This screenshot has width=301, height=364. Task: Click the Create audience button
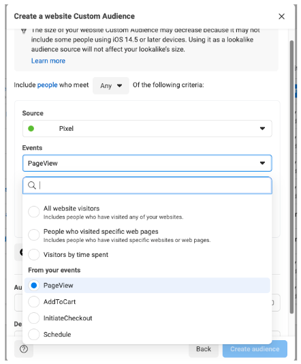tap(255, 349)
